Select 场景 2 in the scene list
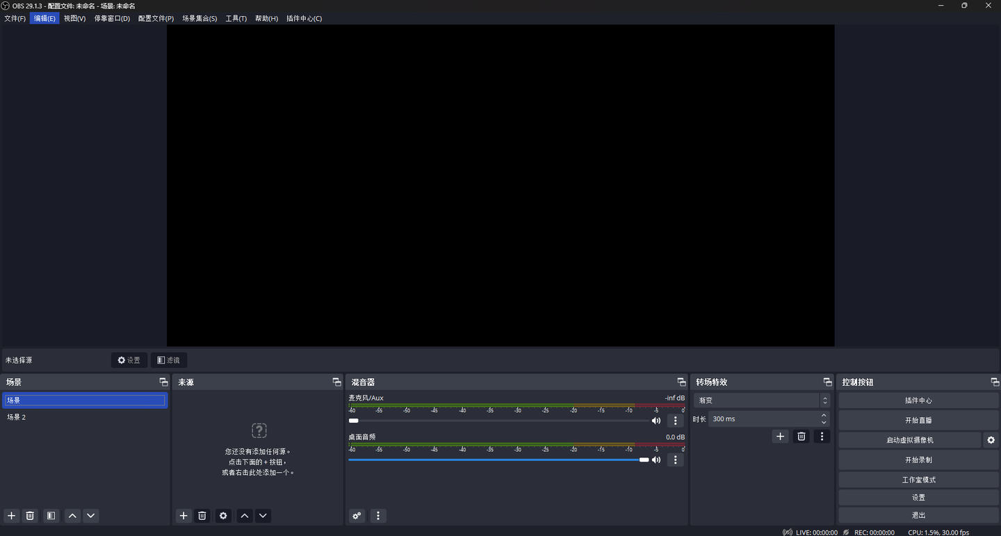The width and height of the screenshot is (1001, 536). pyautogui.click(x=85, y=417)
